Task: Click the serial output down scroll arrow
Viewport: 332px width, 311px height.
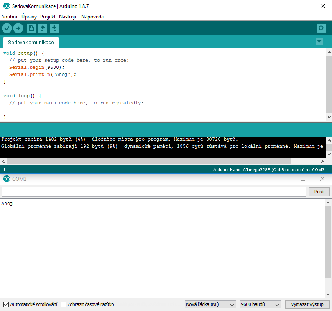Action: click(328, 294)
